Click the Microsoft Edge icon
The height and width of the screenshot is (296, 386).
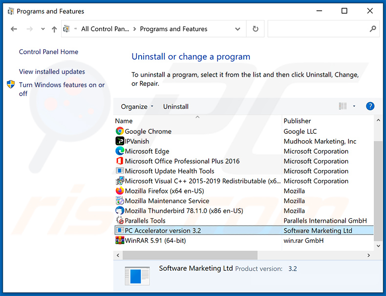pyautogui.click(x=120, y=151)
